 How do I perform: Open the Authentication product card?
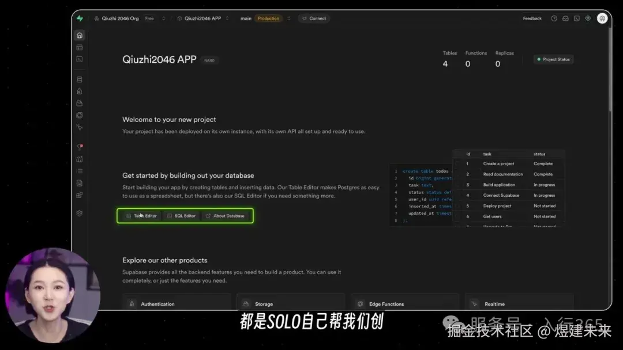[x=177, y=302]
